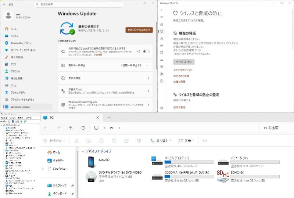Go up one level in Explorer
This screenshot has height=198, width=294.
click(x=71, y=128)
